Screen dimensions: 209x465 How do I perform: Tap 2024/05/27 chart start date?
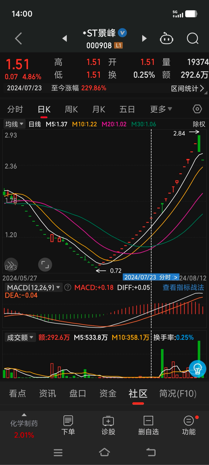[x=20, y=278]
